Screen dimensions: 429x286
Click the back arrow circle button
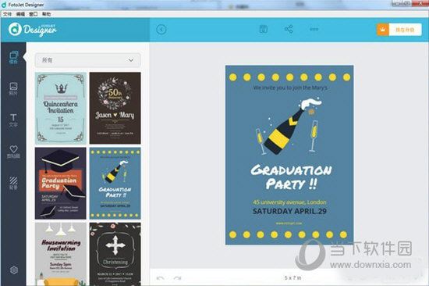(x=161, y=30)
